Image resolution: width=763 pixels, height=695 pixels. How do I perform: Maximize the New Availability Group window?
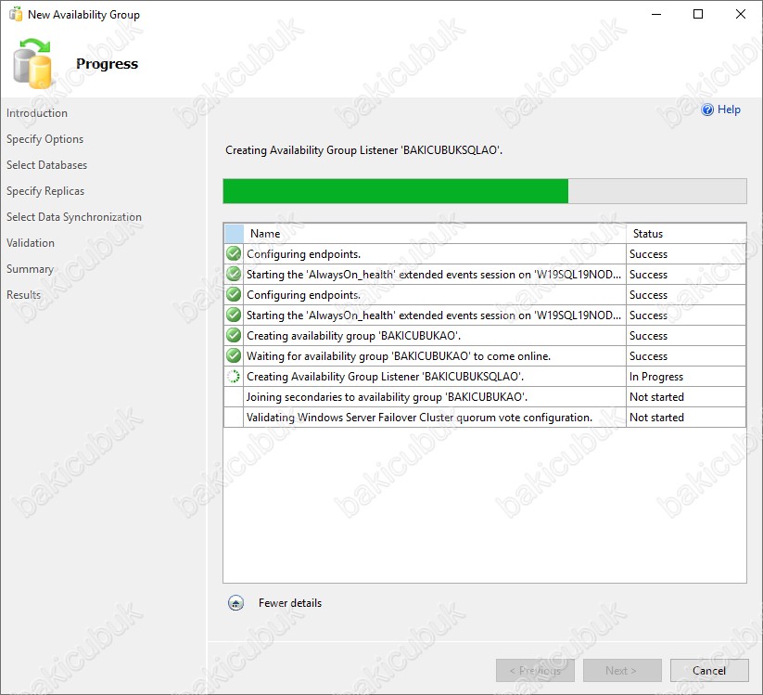click(x=698, y=14)
